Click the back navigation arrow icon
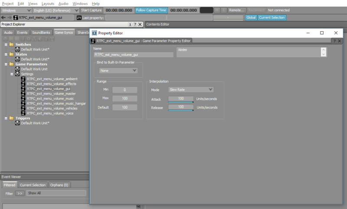 click(3, 17)
